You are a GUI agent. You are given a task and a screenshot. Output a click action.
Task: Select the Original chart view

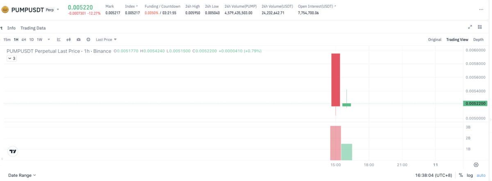pos(435,40)
